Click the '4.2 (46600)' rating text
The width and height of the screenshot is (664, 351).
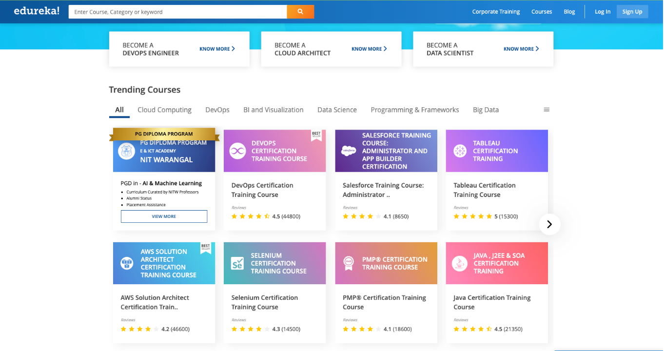[x=176, y=329]
